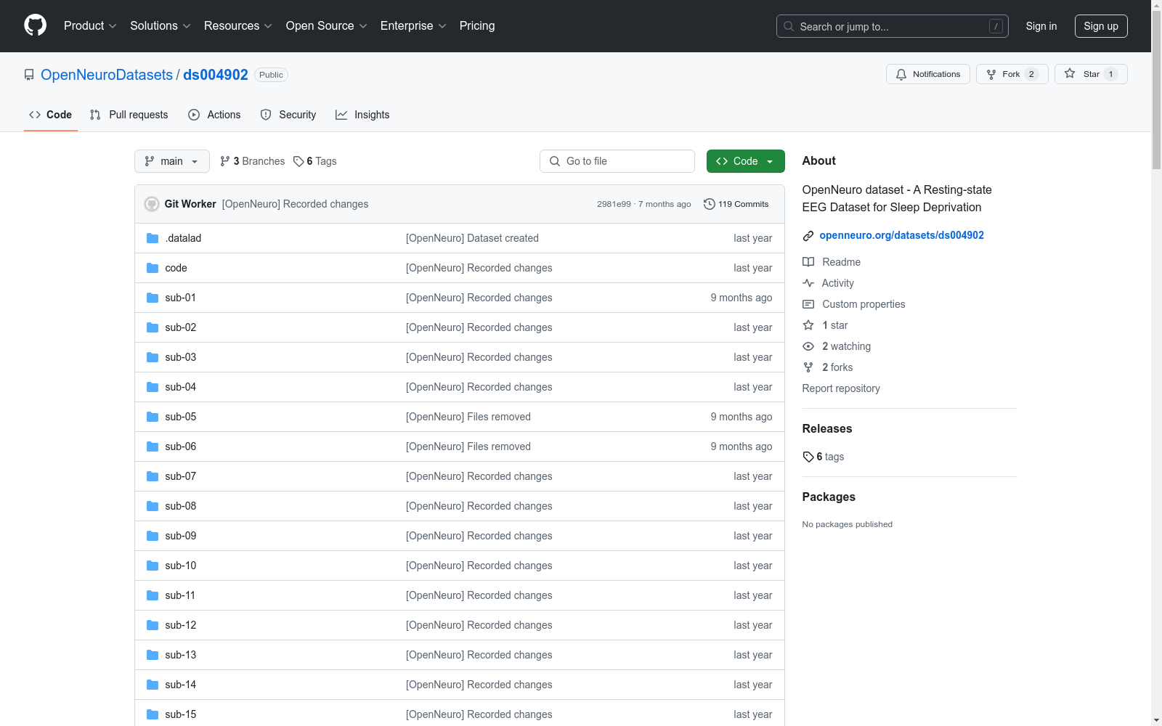Viewport: 1162px width, 726px height.
Task: Expand the Resources menu
Action: pyautogui.click(x=238, y=25)
